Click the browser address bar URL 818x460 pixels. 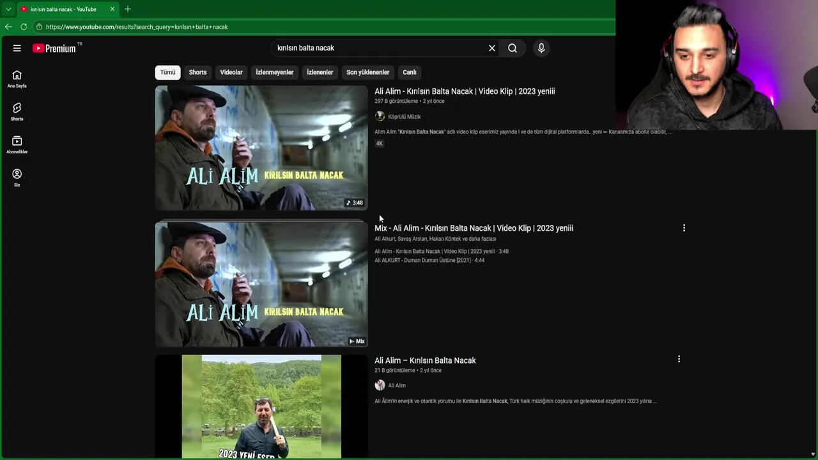[x=137, y=27]
